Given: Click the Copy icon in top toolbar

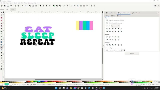Looking at the screenshot, I should point(30,6).
